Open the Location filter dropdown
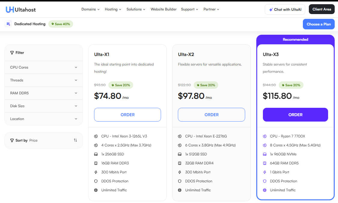Image resolution: width=338 pixels, height=203 pixels. [44, 119]
